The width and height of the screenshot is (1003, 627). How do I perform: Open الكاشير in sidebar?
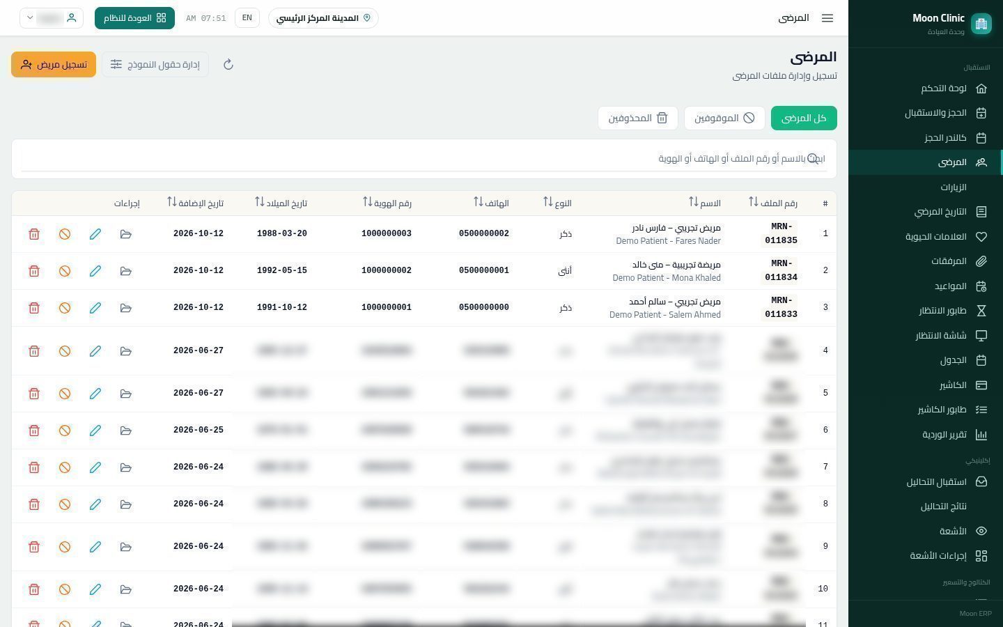point(926,385)
